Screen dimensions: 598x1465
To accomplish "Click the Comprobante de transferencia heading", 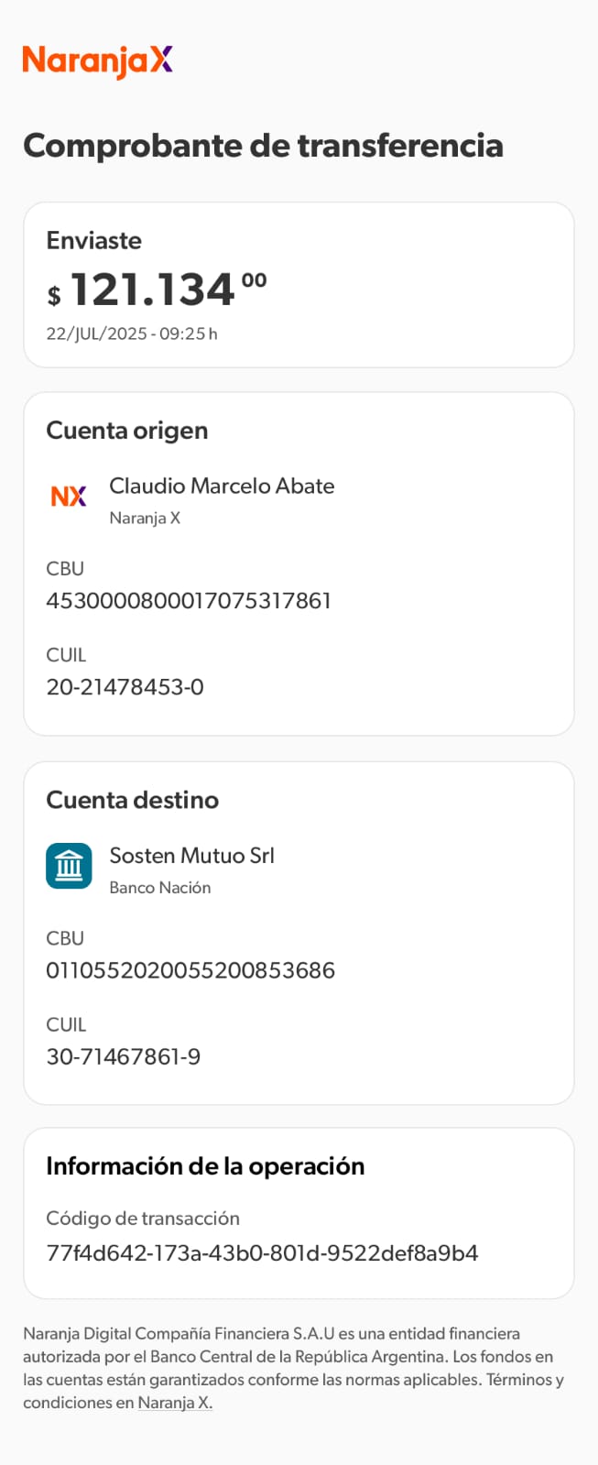I will (263, 146).
